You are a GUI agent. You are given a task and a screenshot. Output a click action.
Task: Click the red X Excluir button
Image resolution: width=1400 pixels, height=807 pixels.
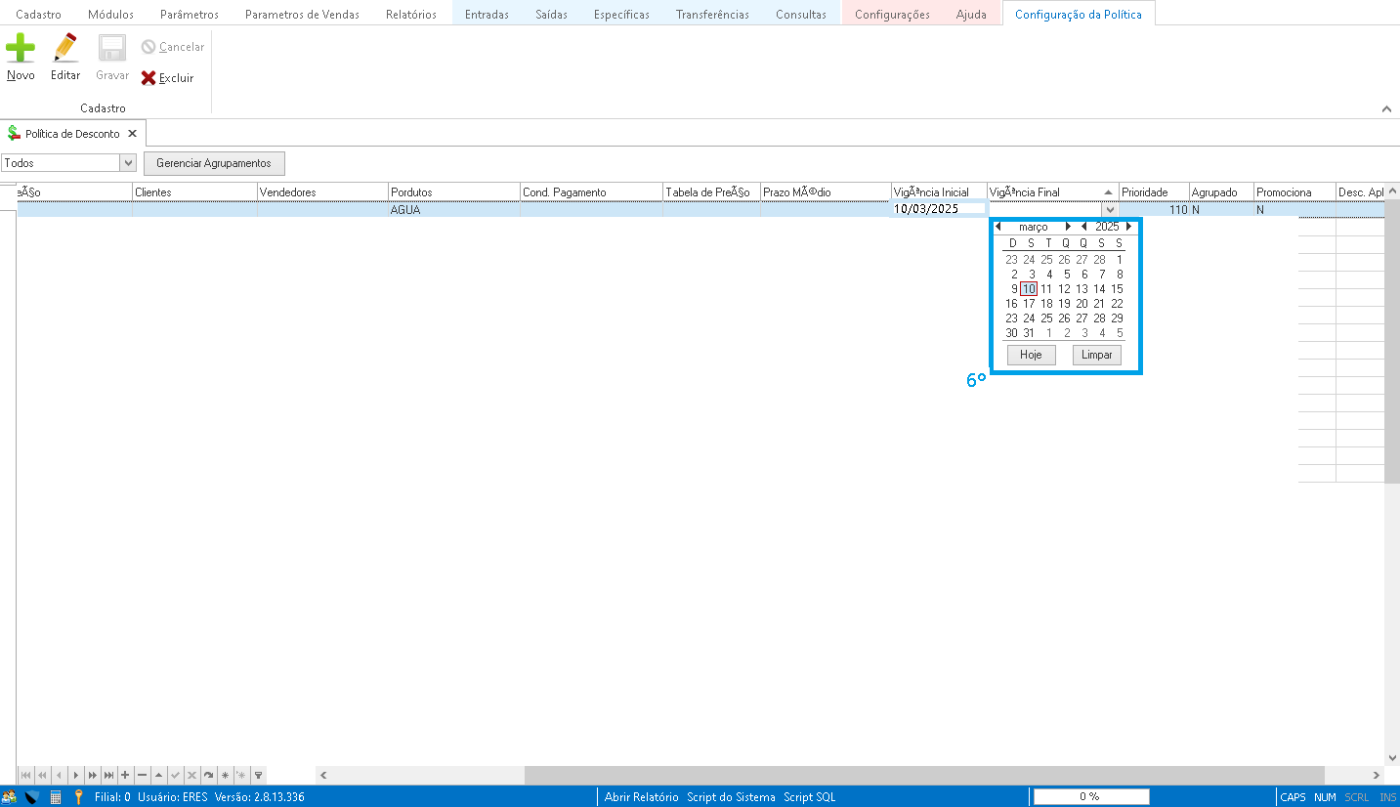168,78
